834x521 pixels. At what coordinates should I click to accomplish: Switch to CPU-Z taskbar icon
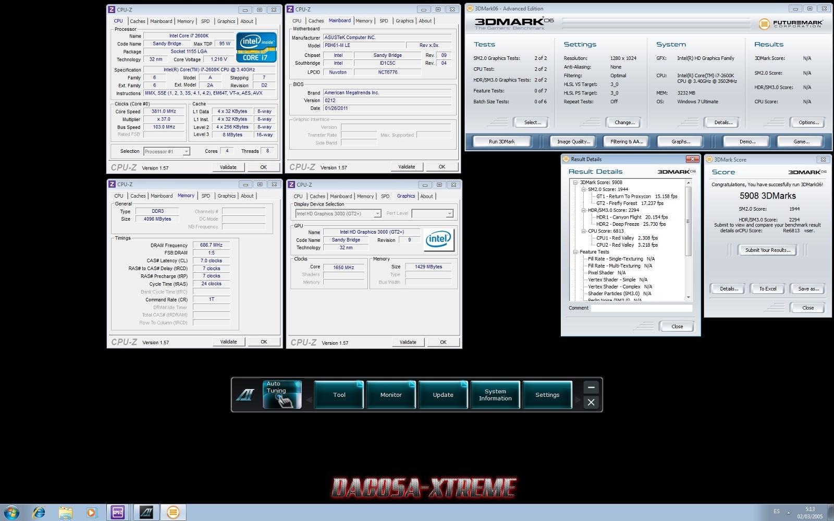[x=118, y=513]
